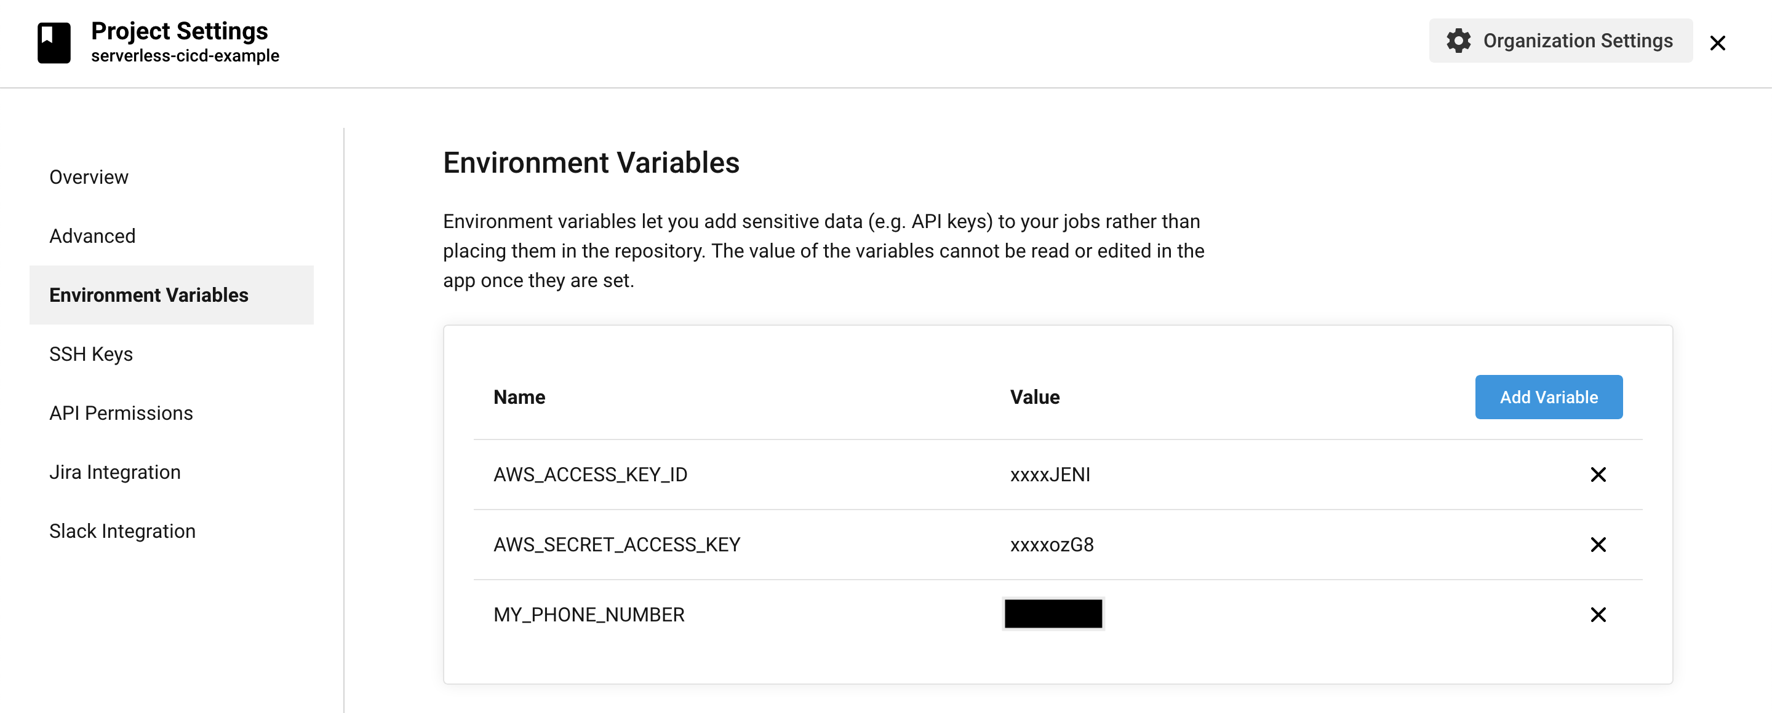This screenshot has height=713, width=1772.
Task: Open the Advanced settings section
Action: tap(92, 235)
